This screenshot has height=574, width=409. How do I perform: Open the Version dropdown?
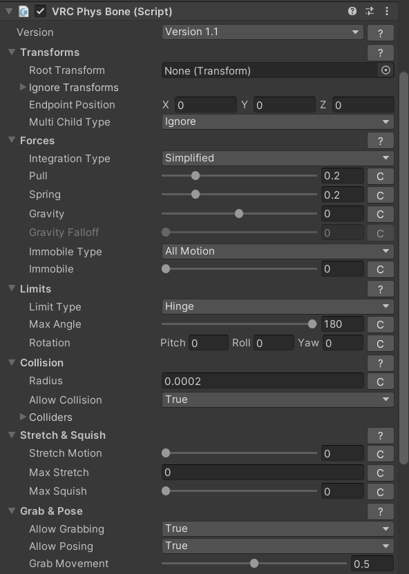coord(263,32)
